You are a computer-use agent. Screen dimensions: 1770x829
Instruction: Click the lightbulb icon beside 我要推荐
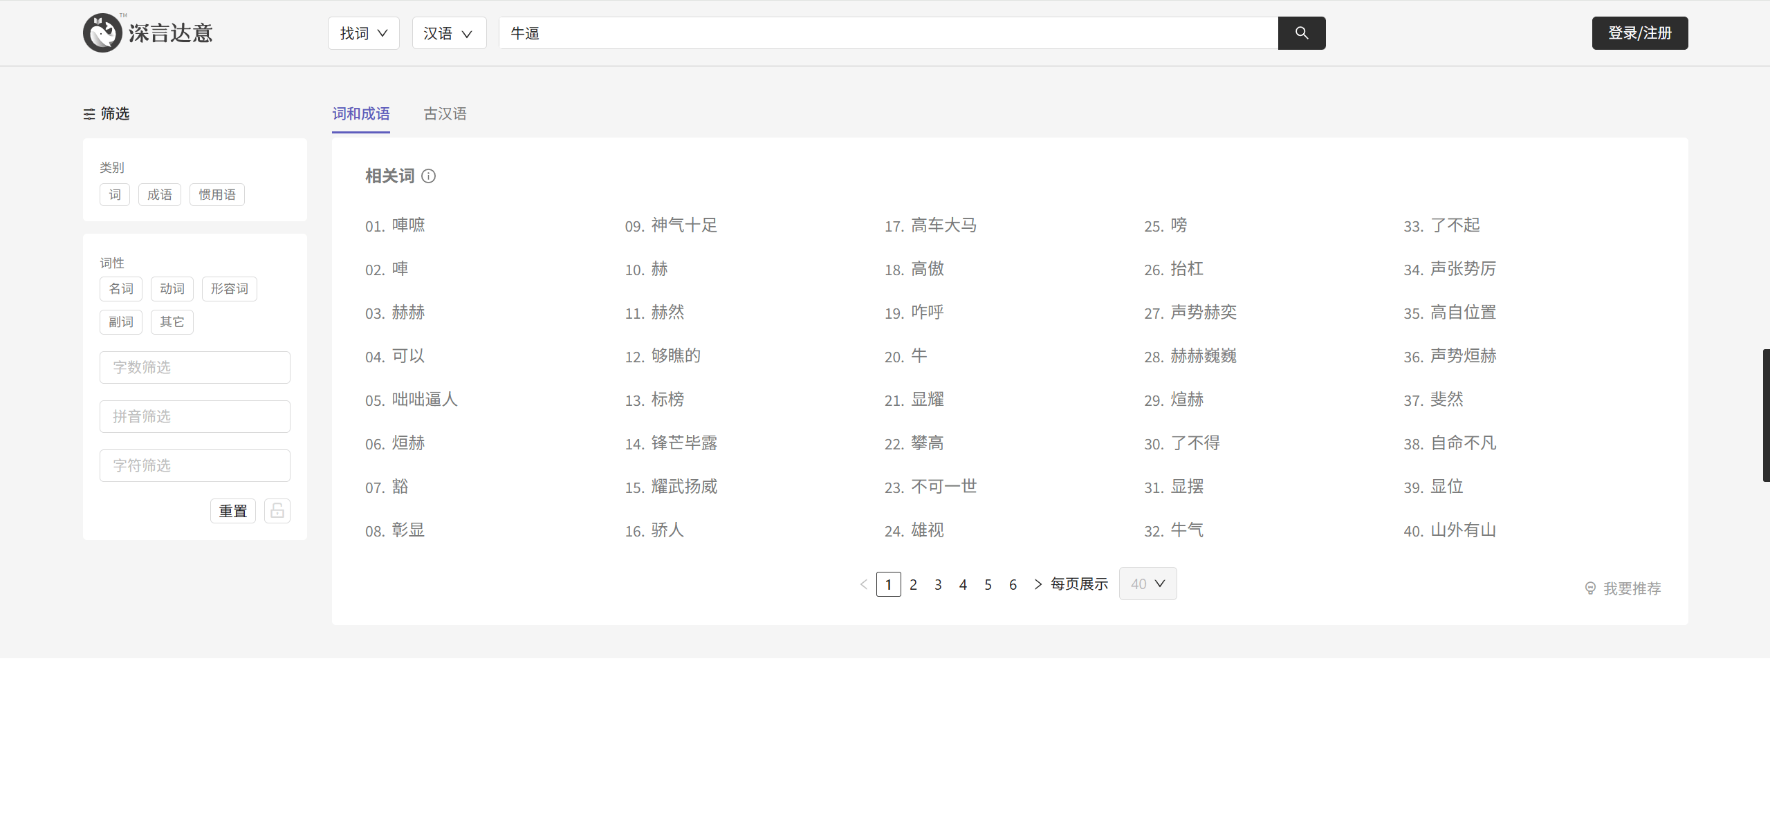[x=1589, y=588]
